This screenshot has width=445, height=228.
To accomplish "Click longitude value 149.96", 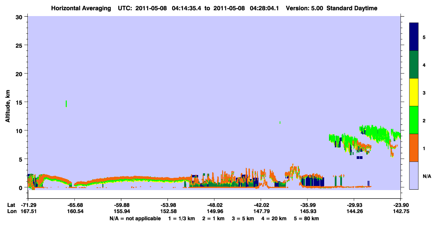I will [214, 211].
